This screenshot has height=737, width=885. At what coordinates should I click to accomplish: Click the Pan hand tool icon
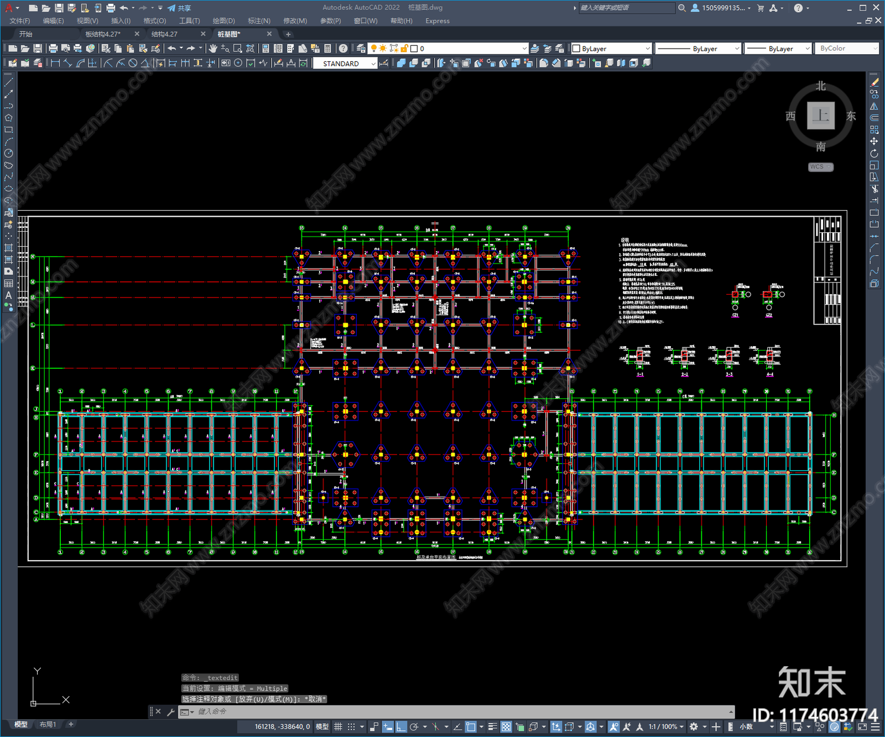pos(213,49)
